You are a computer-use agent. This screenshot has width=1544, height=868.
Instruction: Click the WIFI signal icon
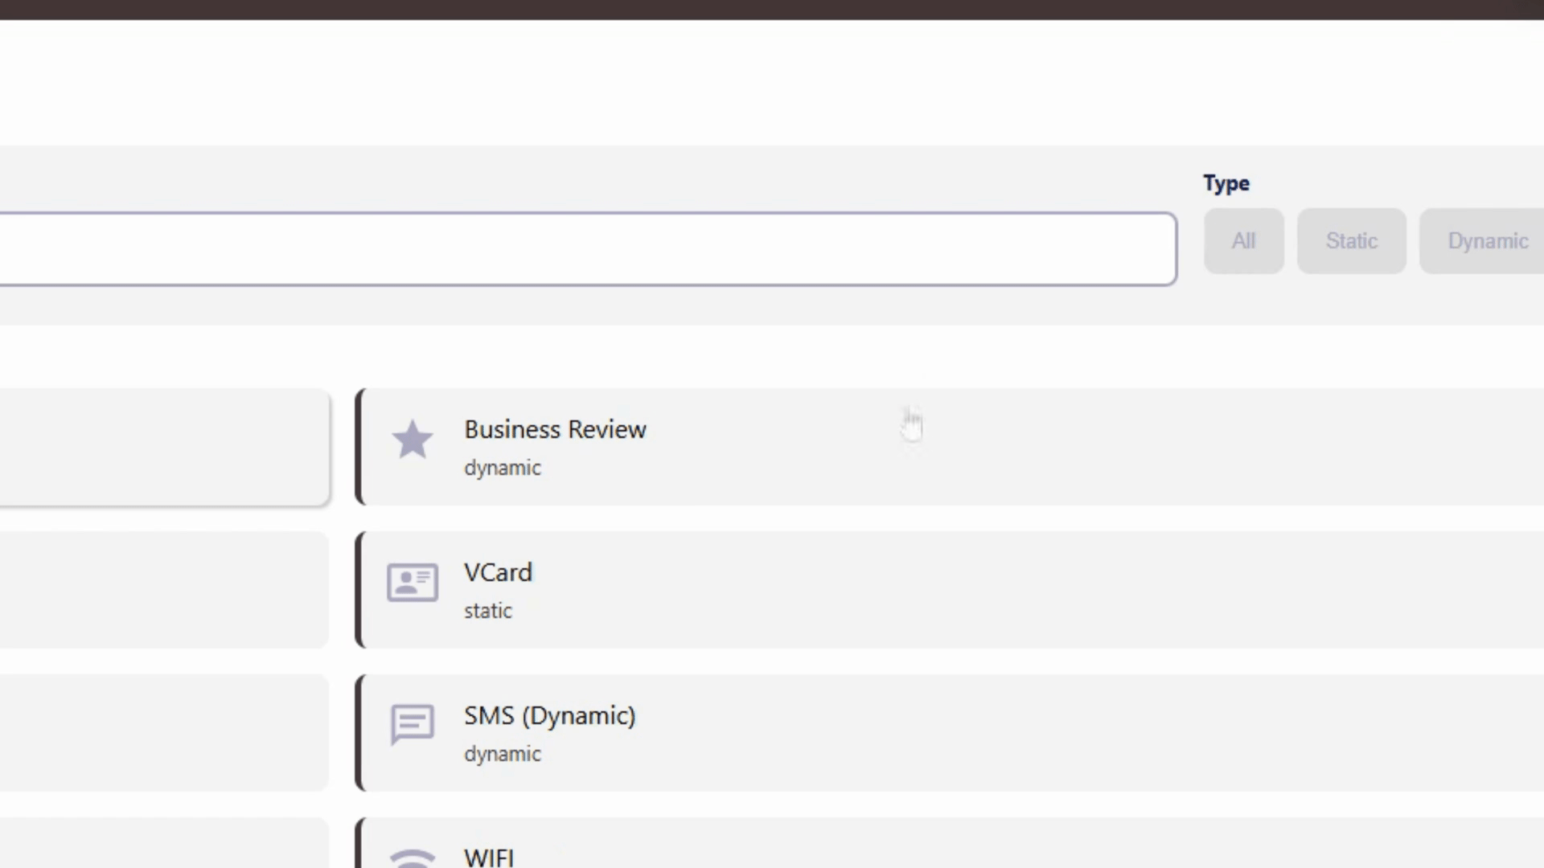pyautogui.click(x=413, y=858)
